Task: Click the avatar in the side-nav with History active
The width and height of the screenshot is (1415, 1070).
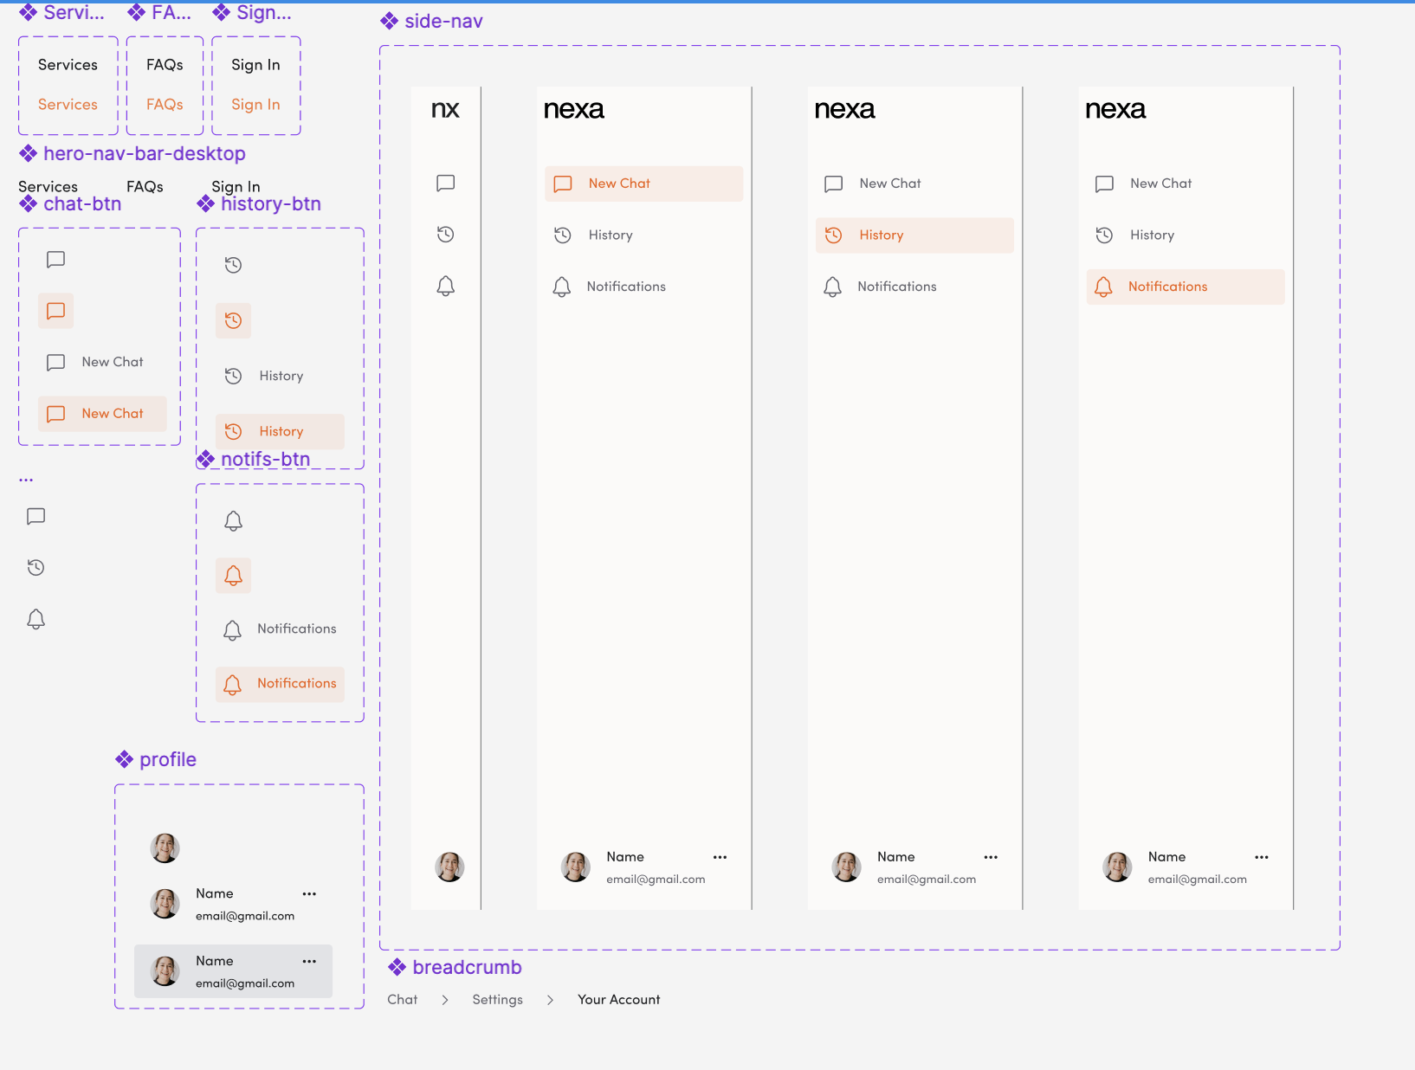Action: [846, 867]
